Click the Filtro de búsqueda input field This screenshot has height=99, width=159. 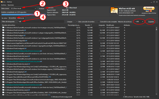coord(41,22)
